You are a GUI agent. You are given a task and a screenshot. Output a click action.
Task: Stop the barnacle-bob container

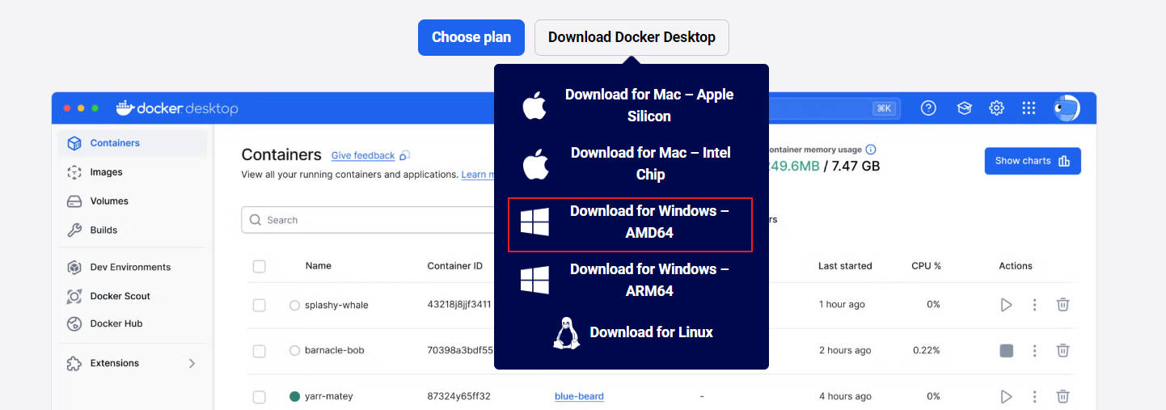pos(1007,351)
